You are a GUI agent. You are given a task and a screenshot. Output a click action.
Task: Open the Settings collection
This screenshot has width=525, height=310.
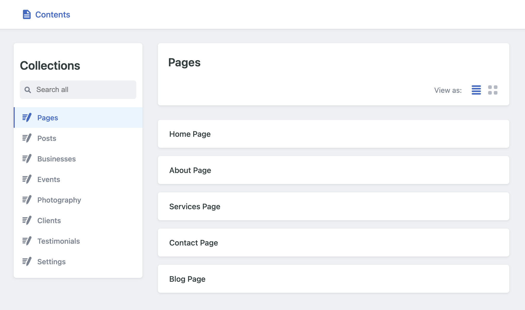tap(78, 261)
